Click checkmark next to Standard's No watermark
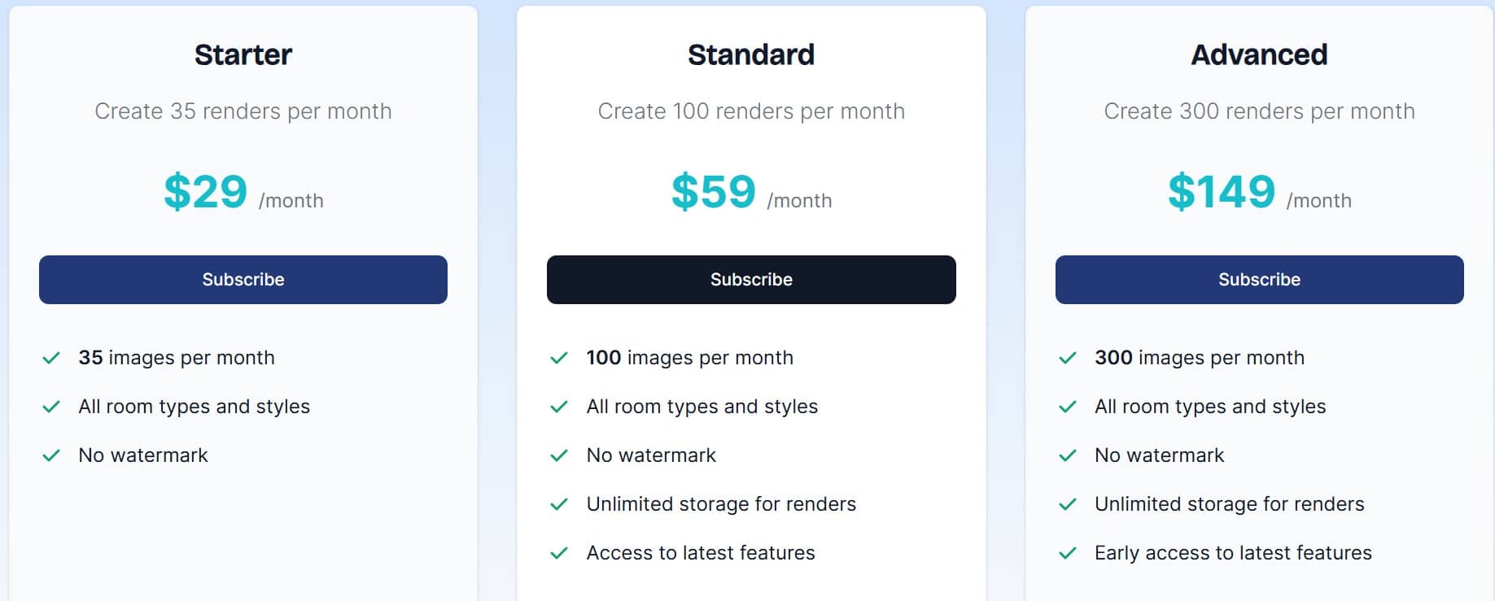The image size is (1495, 601). 559,455
